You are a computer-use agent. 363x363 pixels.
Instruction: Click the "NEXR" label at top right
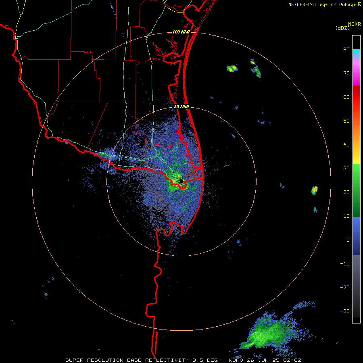click(355, 24)
